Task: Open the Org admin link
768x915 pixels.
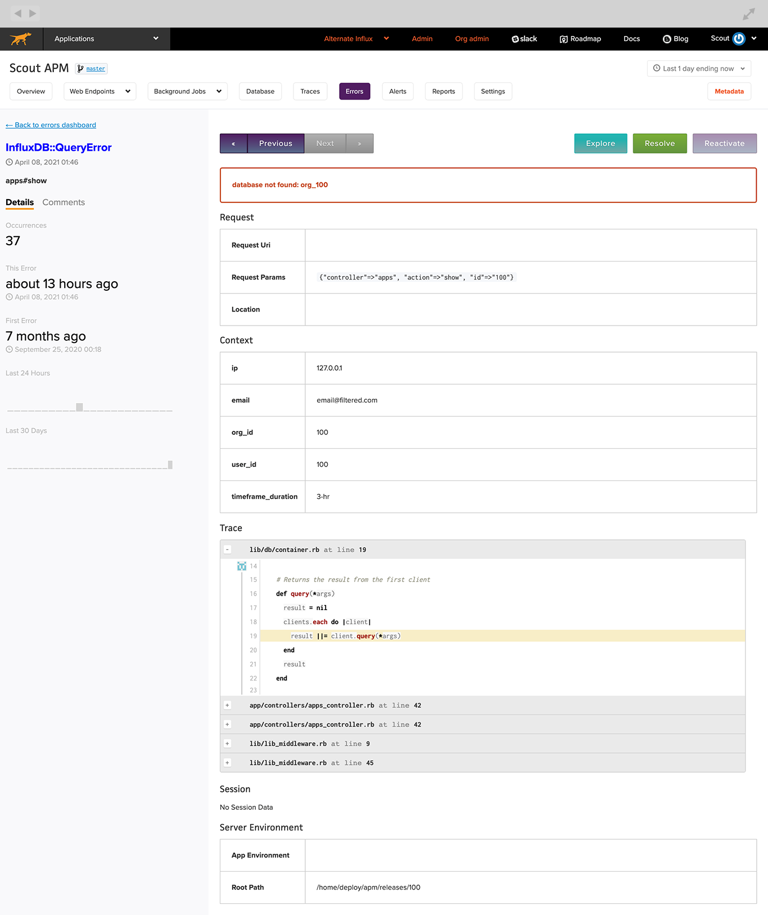Action: tap(472, 39)
